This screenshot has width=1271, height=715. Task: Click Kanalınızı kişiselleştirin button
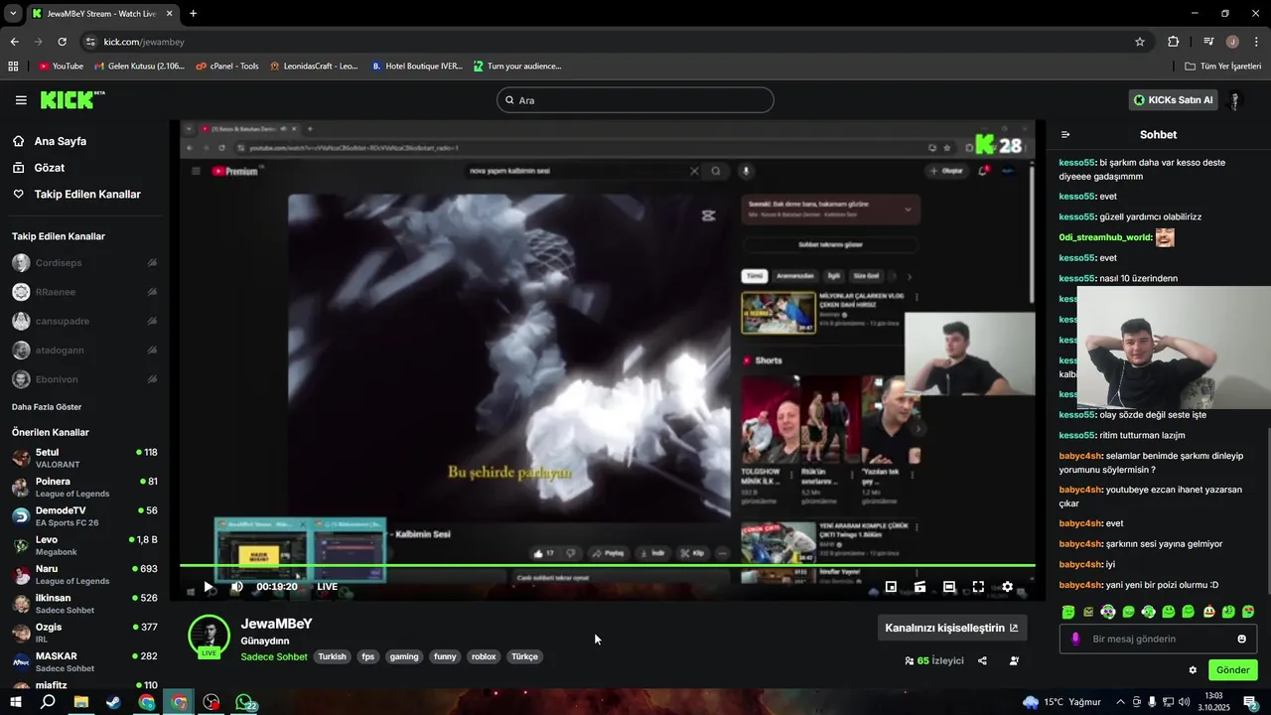(x=952, y=628)
